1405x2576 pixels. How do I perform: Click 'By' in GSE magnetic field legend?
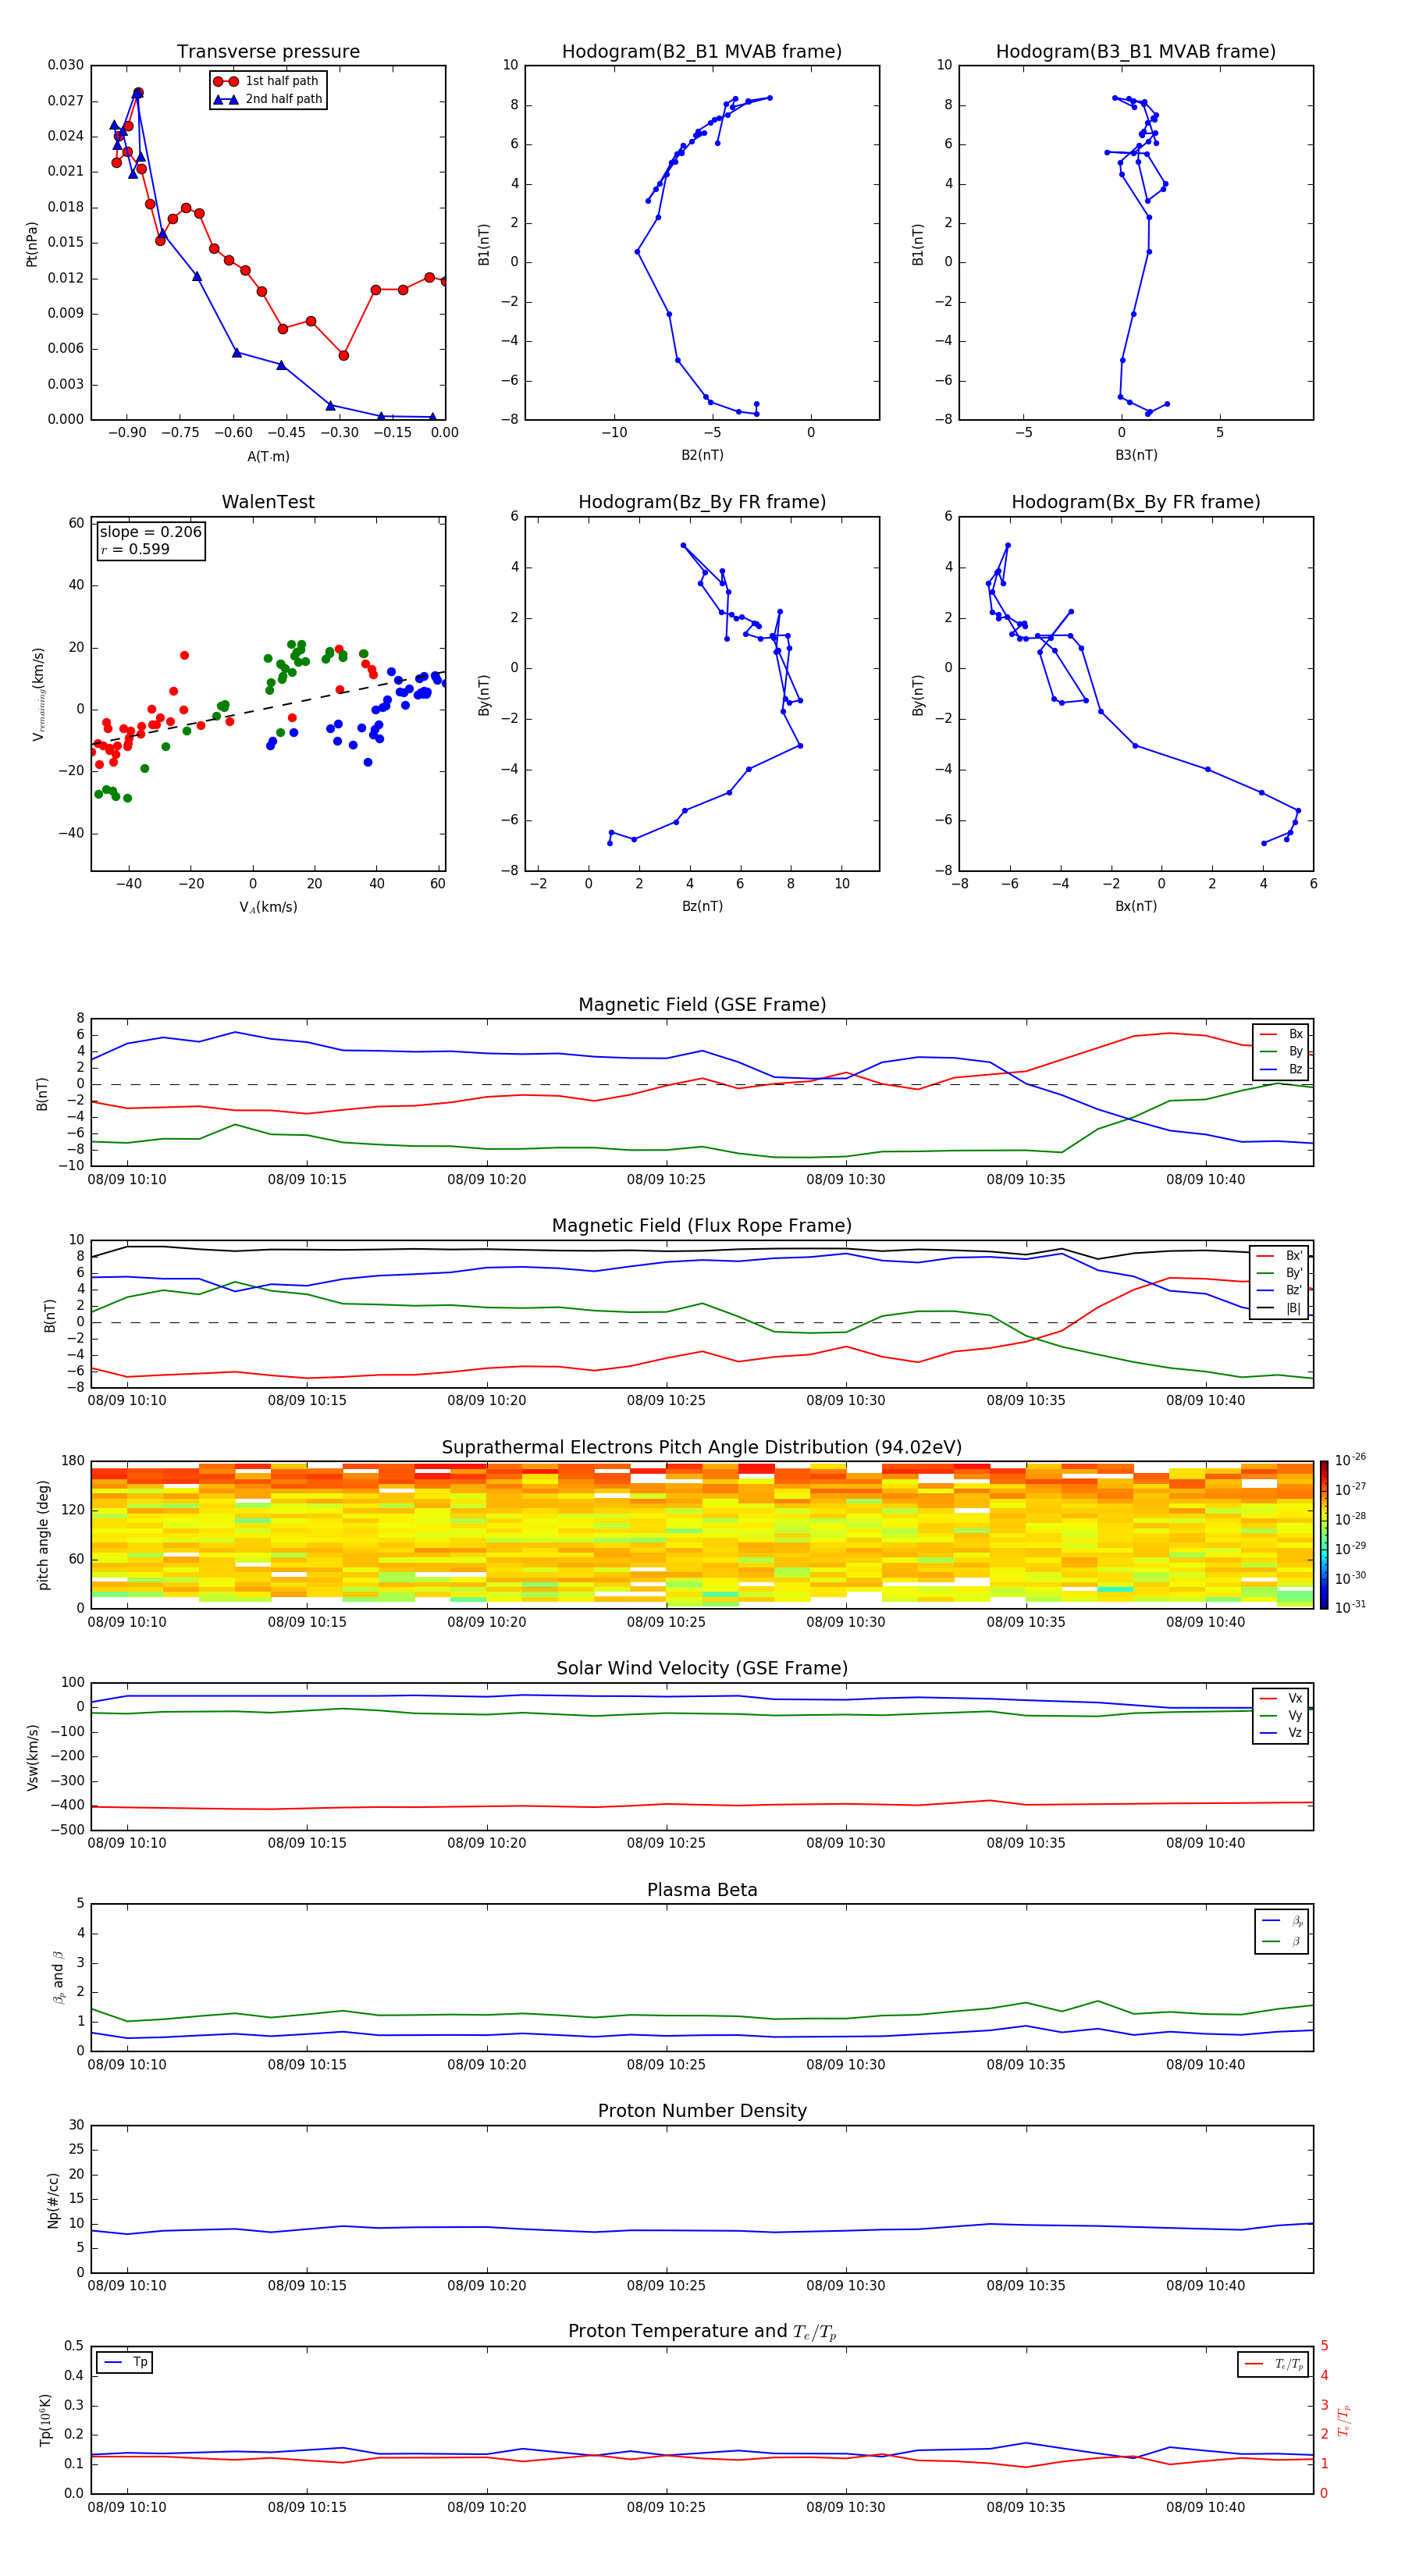1295,1051
